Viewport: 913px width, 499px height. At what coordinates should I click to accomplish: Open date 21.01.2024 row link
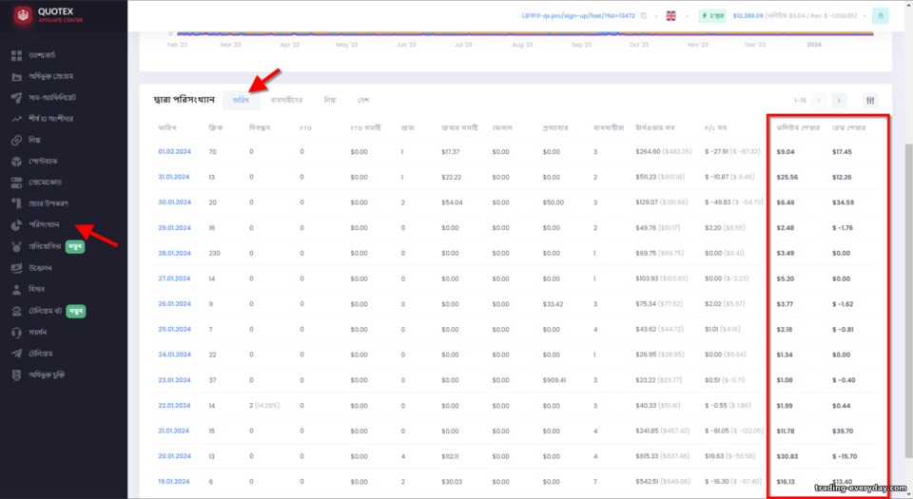(173, 431)
